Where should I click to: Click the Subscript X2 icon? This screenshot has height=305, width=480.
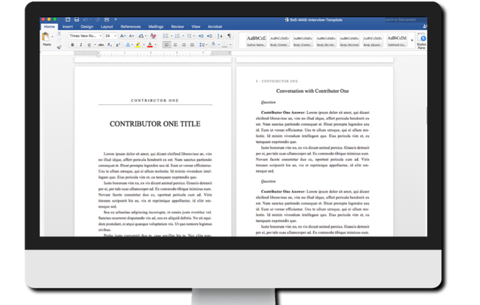[x=109, y=44]
